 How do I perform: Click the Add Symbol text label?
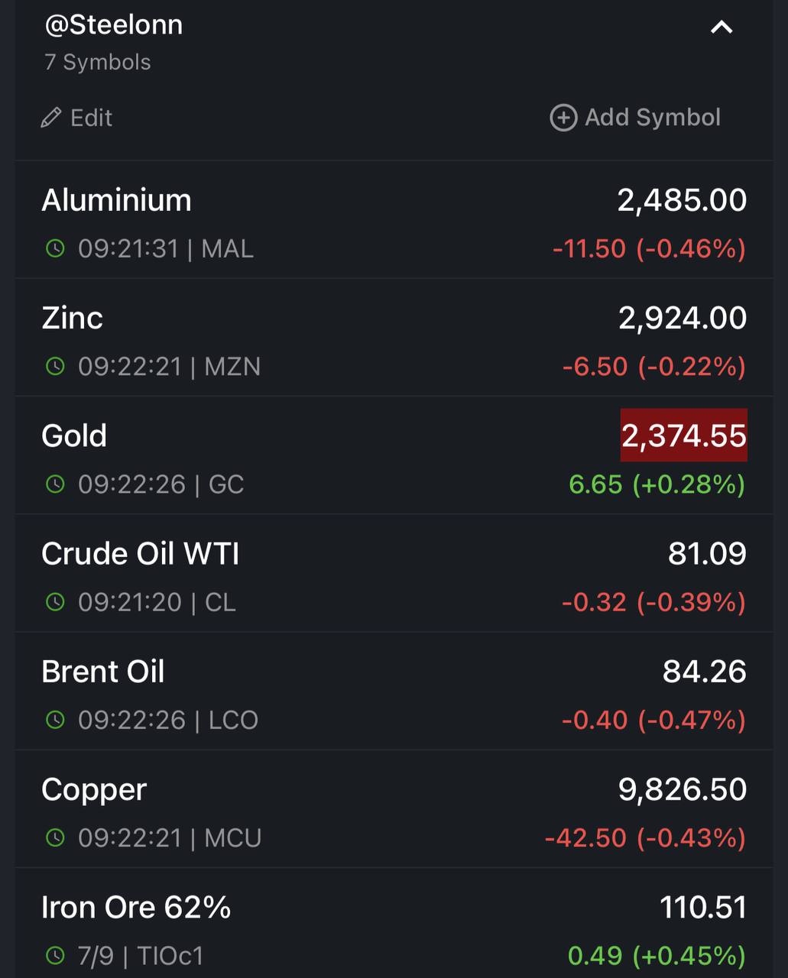pos(653,118)
